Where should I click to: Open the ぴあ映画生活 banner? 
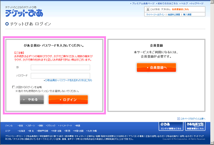coord(195,127)
